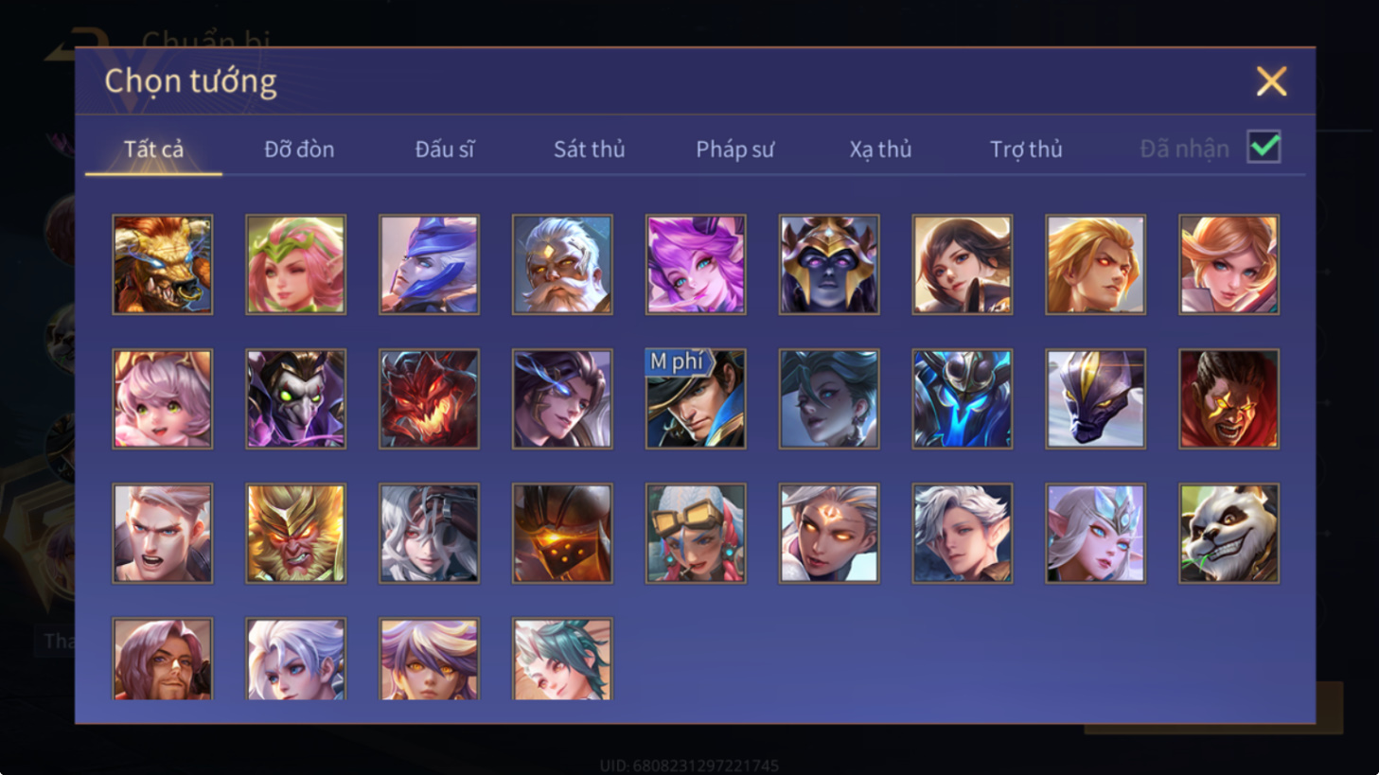Open the 'Sát thủ' tab

[590, 150]
